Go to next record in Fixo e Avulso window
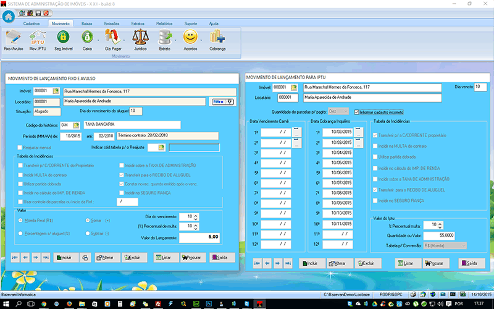 click(36, 258)
